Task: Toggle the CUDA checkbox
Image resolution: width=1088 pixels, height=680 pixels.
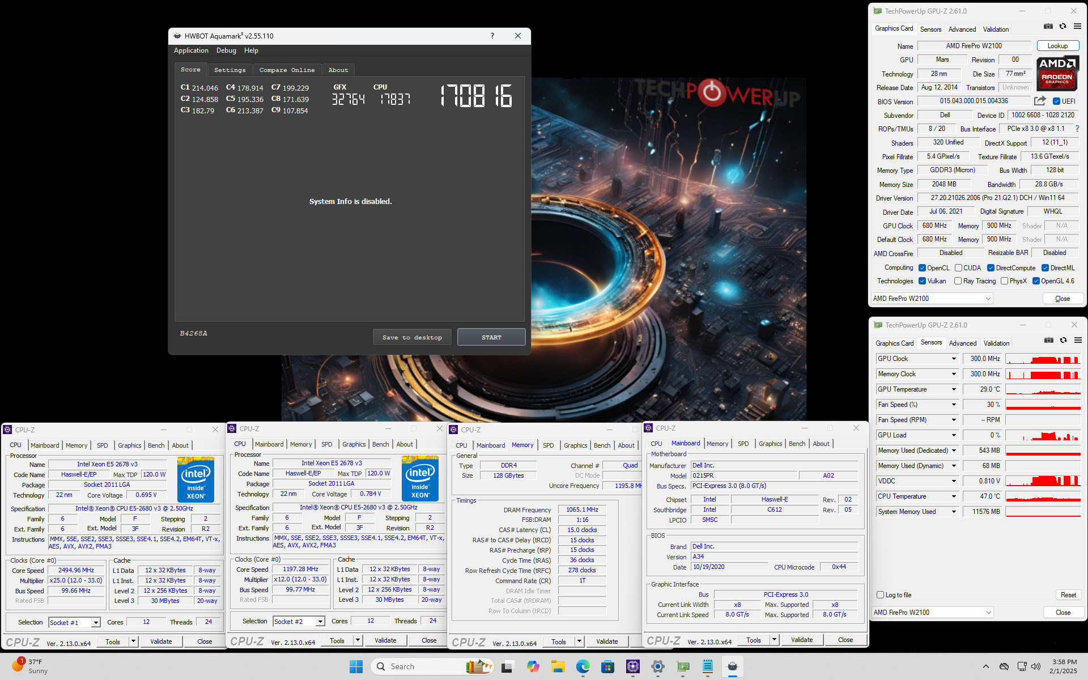Action: click(x=958, y=268)
